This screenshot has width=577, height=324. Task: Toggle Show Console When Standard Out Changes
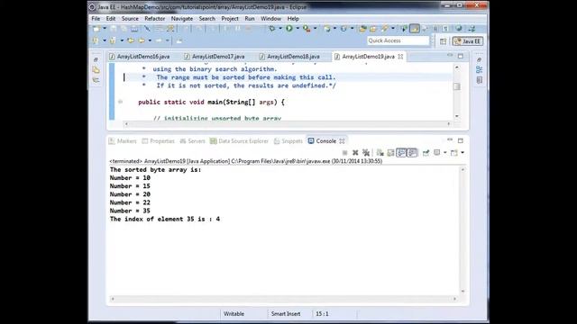point(401,152)
